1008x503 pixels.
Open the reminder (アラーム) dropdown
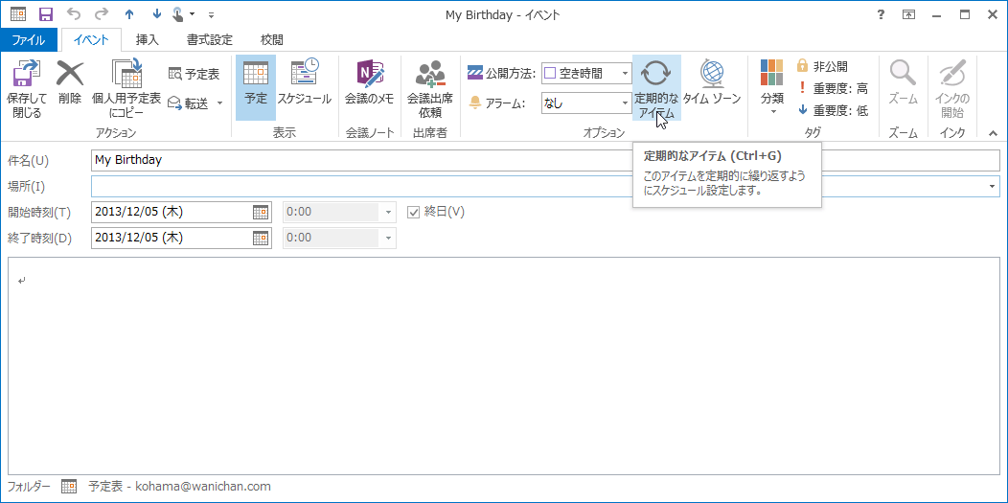(625, 103)
